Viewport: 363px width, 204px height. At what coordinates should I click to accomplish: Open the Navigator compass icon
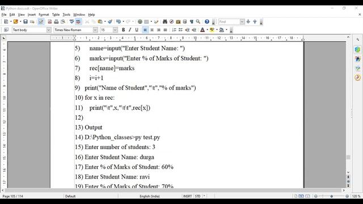click(x=171, y=22)
